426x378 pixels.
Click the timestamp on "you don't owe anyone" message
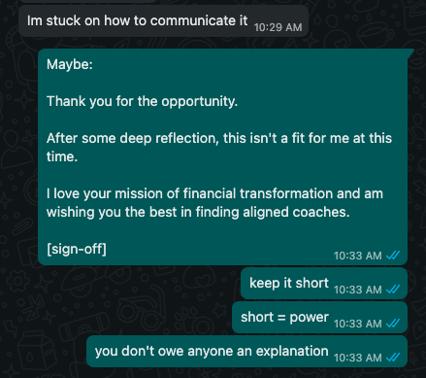(358, 358)
